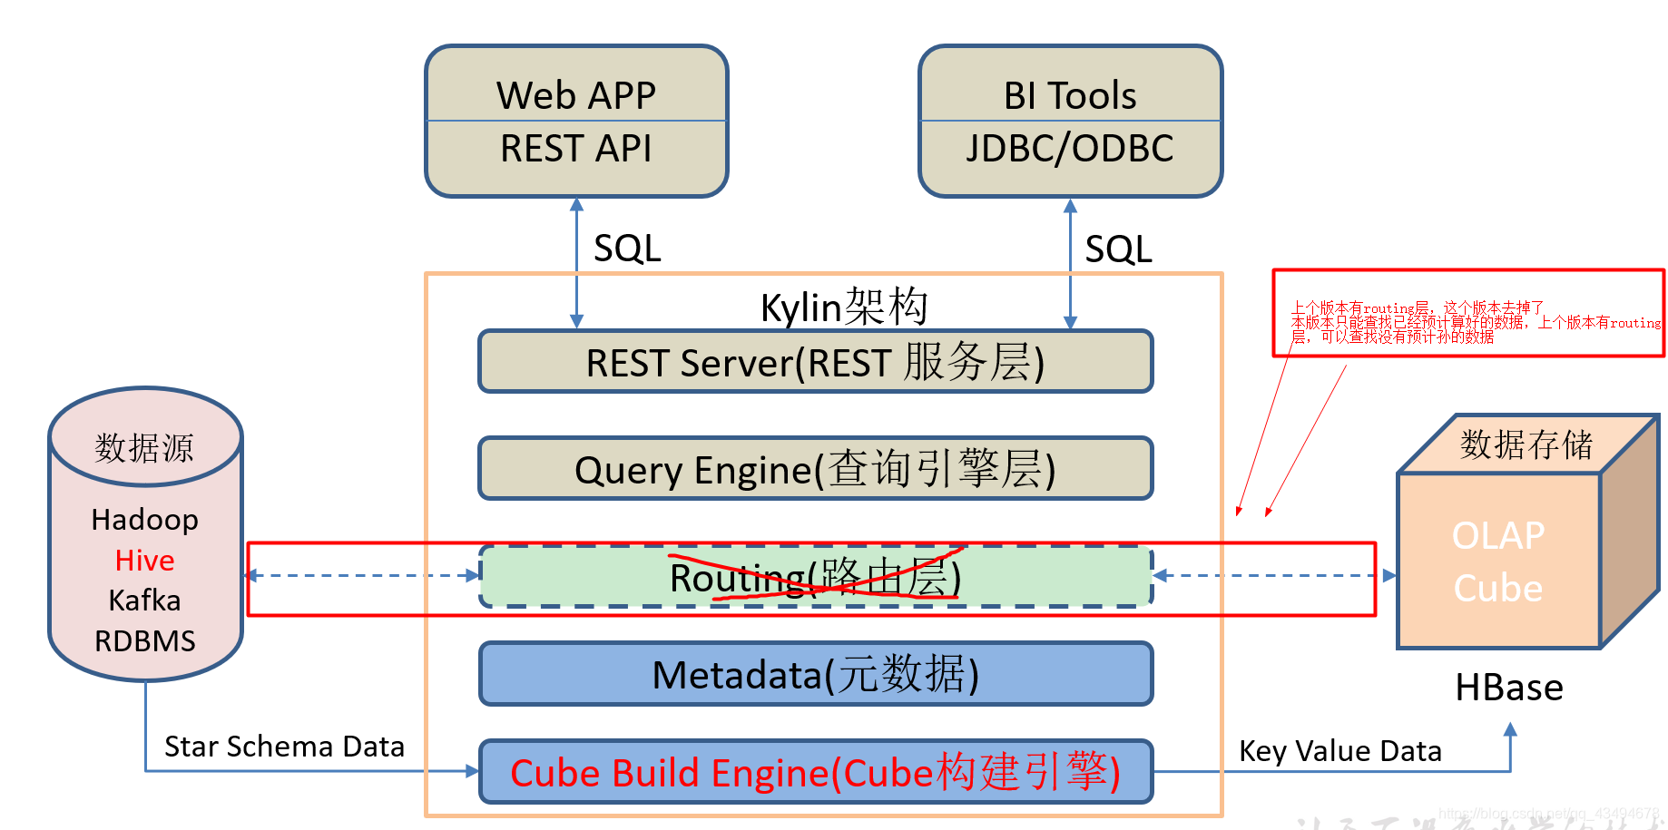Select the Metadata(元数据) box
The image size is (1668, 830).
[816, 674]
